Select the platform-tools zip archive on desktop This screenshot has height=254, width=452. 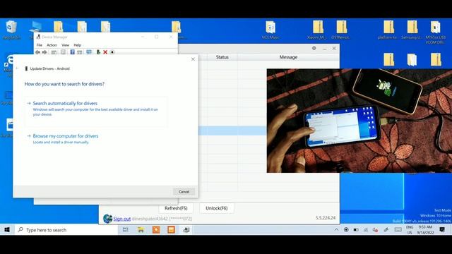388,30
